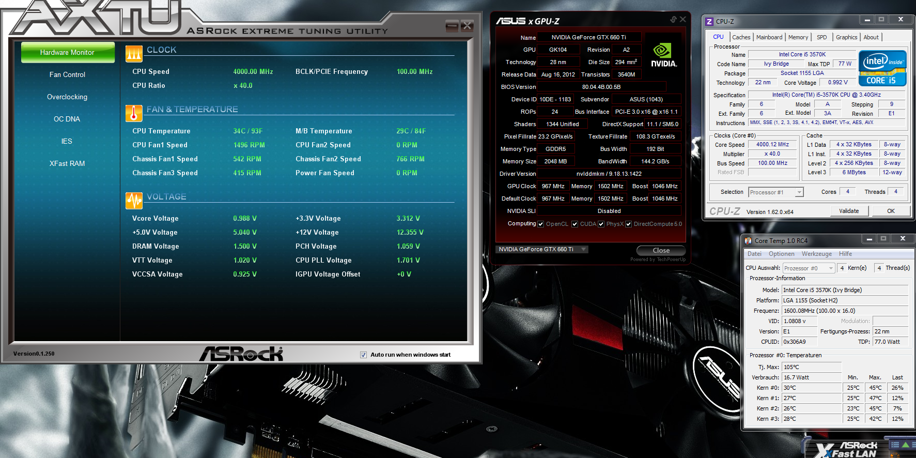The width and height of the screenshot is (916, 458).
Task: Select Hardware Monitor in AXTU sidebar
Action: coord(68,53)
